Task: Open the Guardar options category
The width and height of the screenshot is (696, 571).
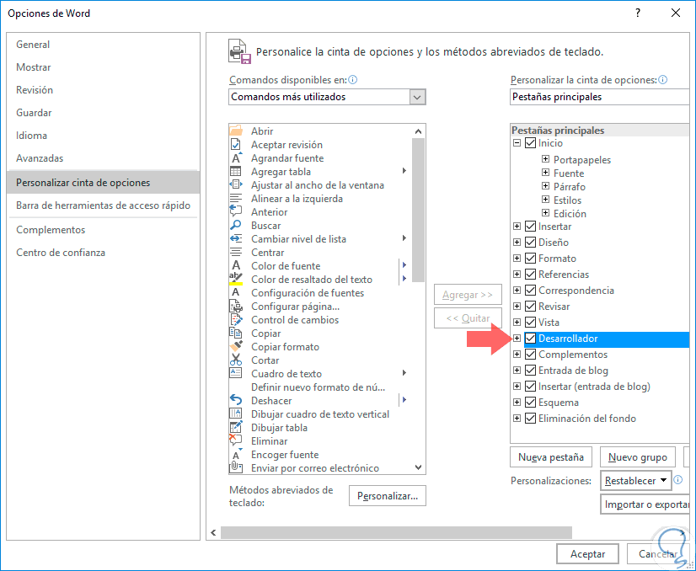Action: 104,113
